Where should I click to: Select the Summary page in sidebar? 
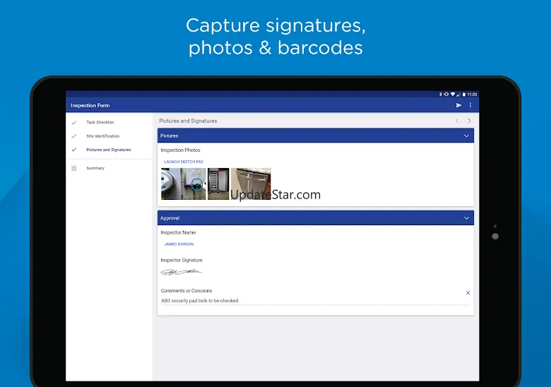(95, 168)
